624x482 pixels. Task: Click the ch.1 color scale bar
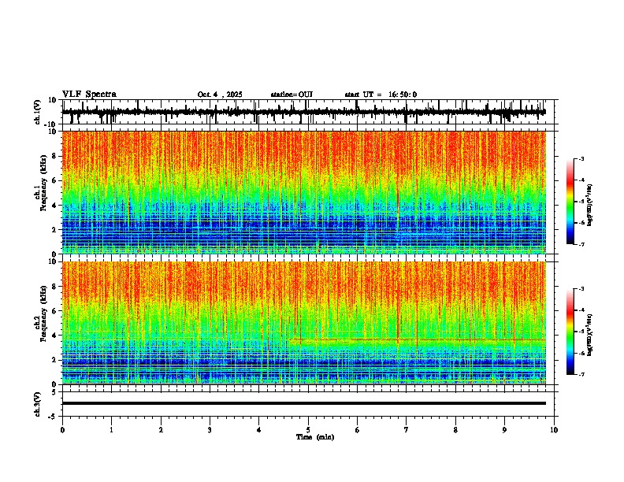click(x=570, y=202)
